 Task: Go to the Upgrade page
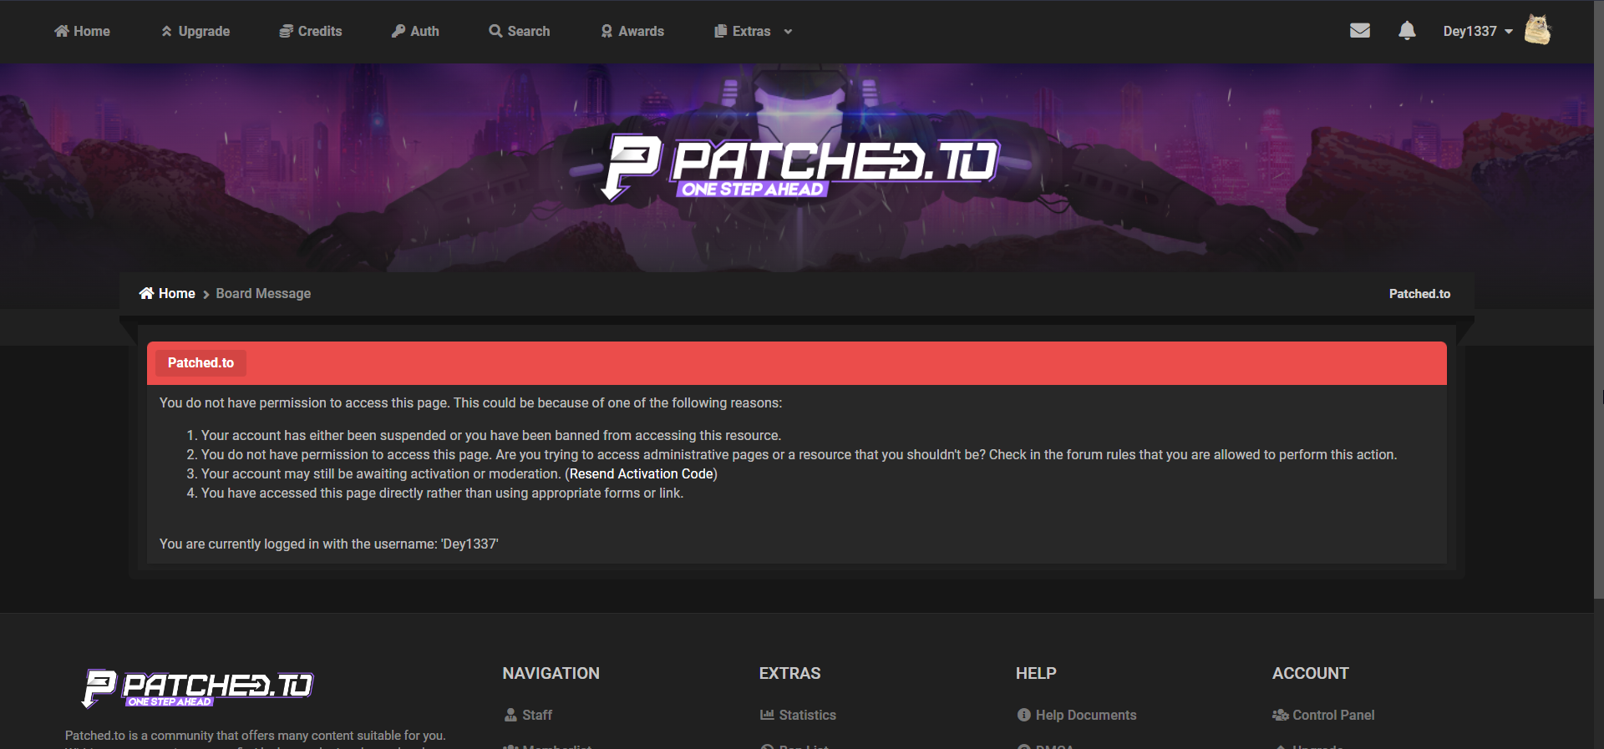pyautogui.click(x=195, y=31)
